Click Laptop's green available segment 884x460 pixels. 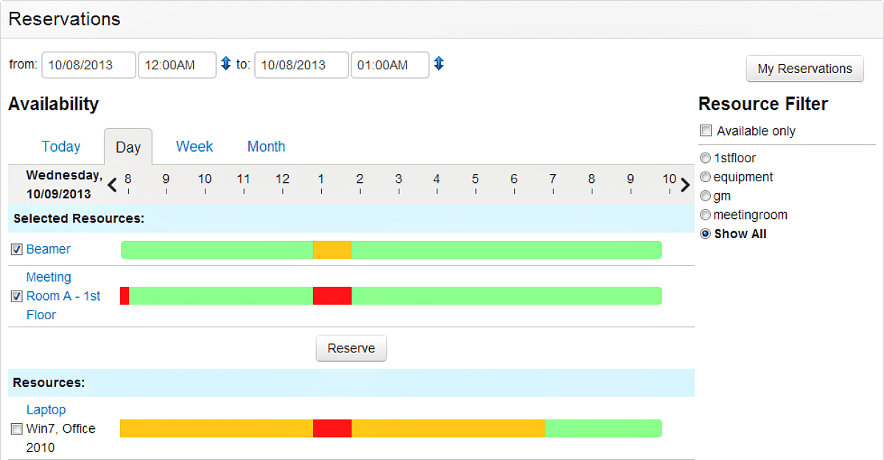coord(603,429)
